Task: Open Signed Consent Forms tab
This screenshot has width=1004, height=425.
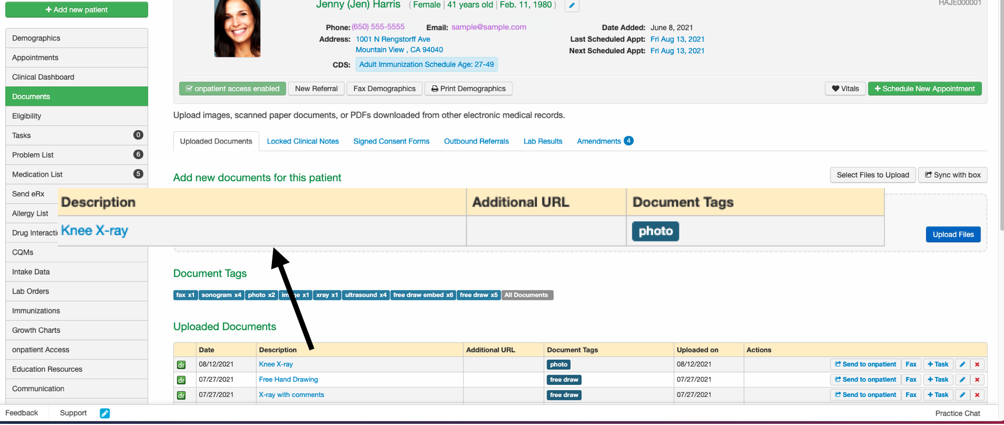Action: click(391, 141)
